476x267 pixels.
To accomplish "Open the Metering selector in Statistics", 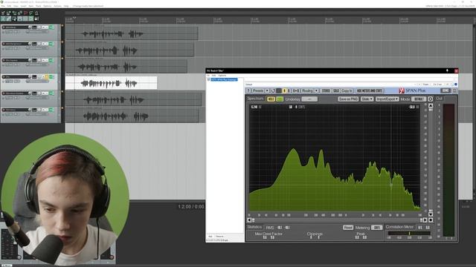I will coord(377,228).
